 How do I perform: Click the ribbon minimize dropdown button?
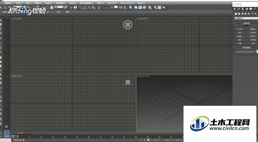pos(68,12)
